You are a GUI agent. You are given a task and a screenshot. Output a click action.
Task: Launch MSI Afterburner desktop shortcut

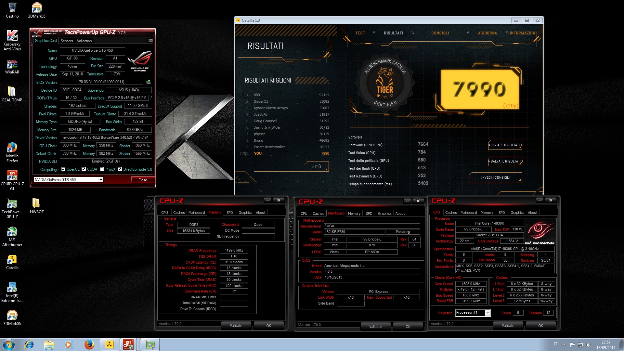point(12,236)
